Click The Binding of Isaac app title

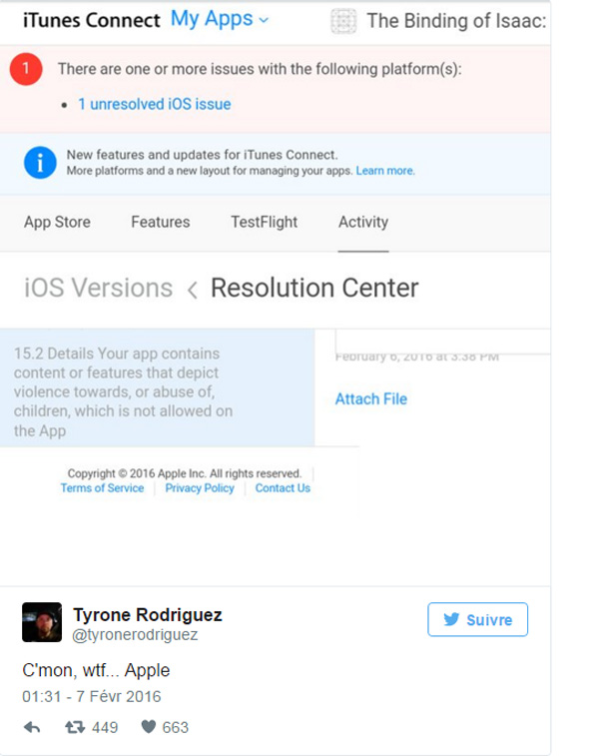(x=456, y=21)
